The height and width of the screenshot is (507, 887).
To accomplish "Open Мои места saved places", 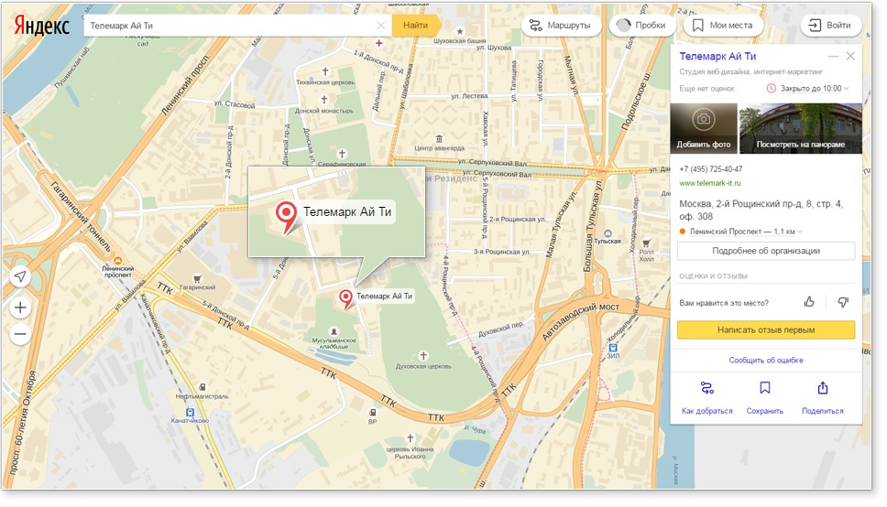I will (721, 26).
